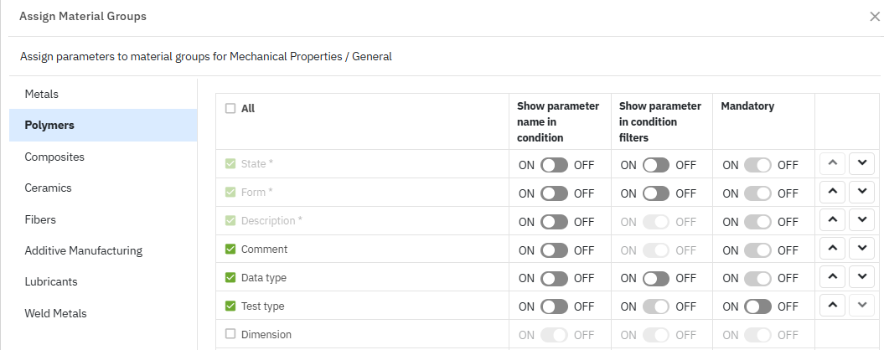Move the Description row down
The width and height of the screenshot is (884, 350).
[x=861, y=220]
